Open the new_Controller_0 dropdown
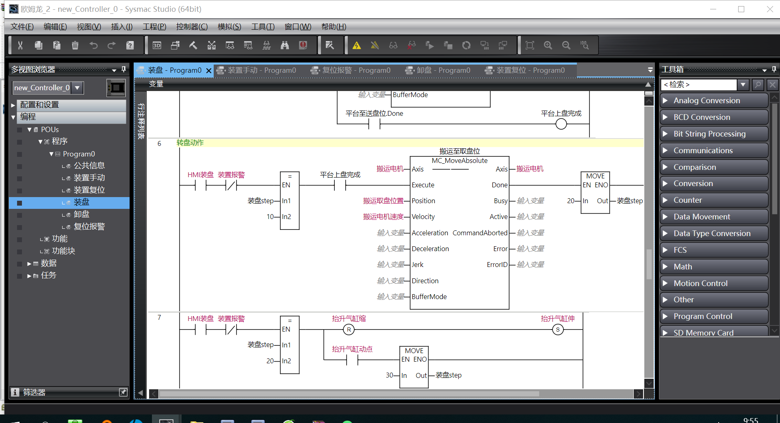 pos(77,87)
